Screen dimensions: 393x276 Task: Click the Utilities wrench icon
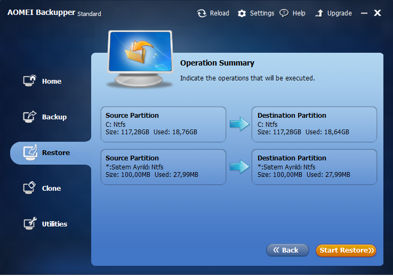pos(30,223)
